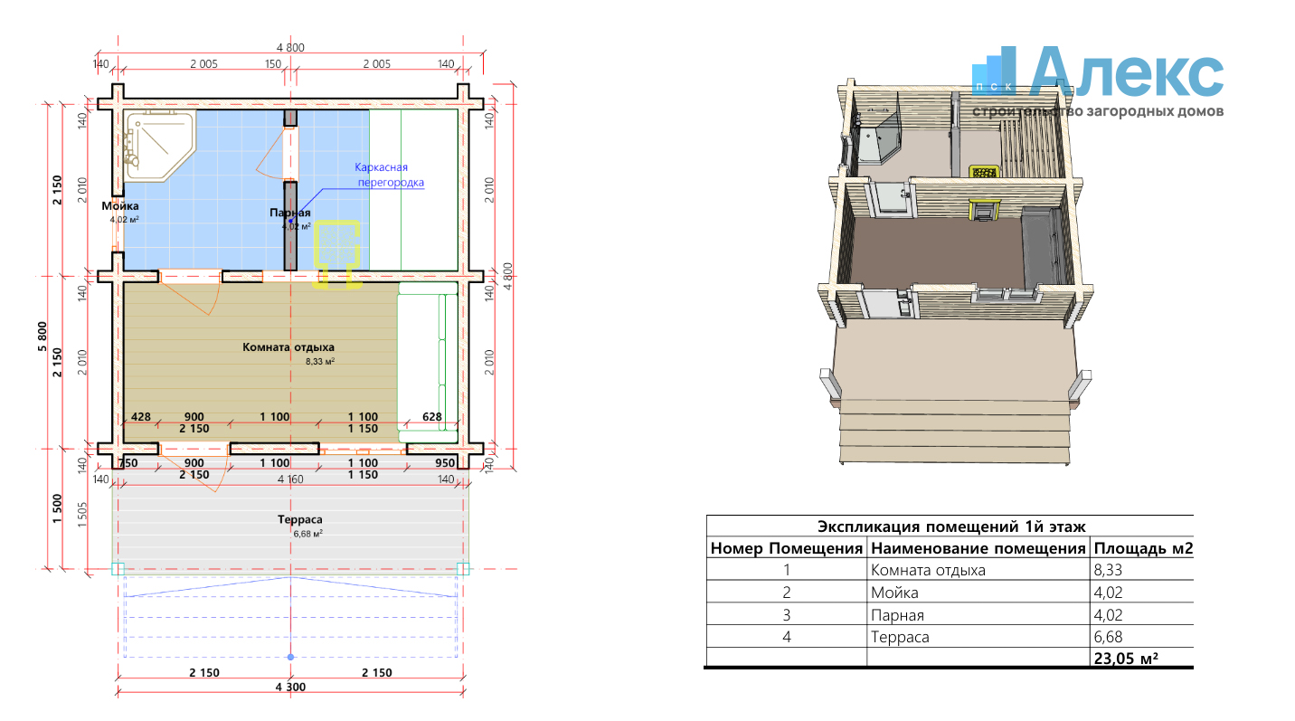Click the Комната отдыха cell in the table
1295x721 pixels.
point(928,571)
